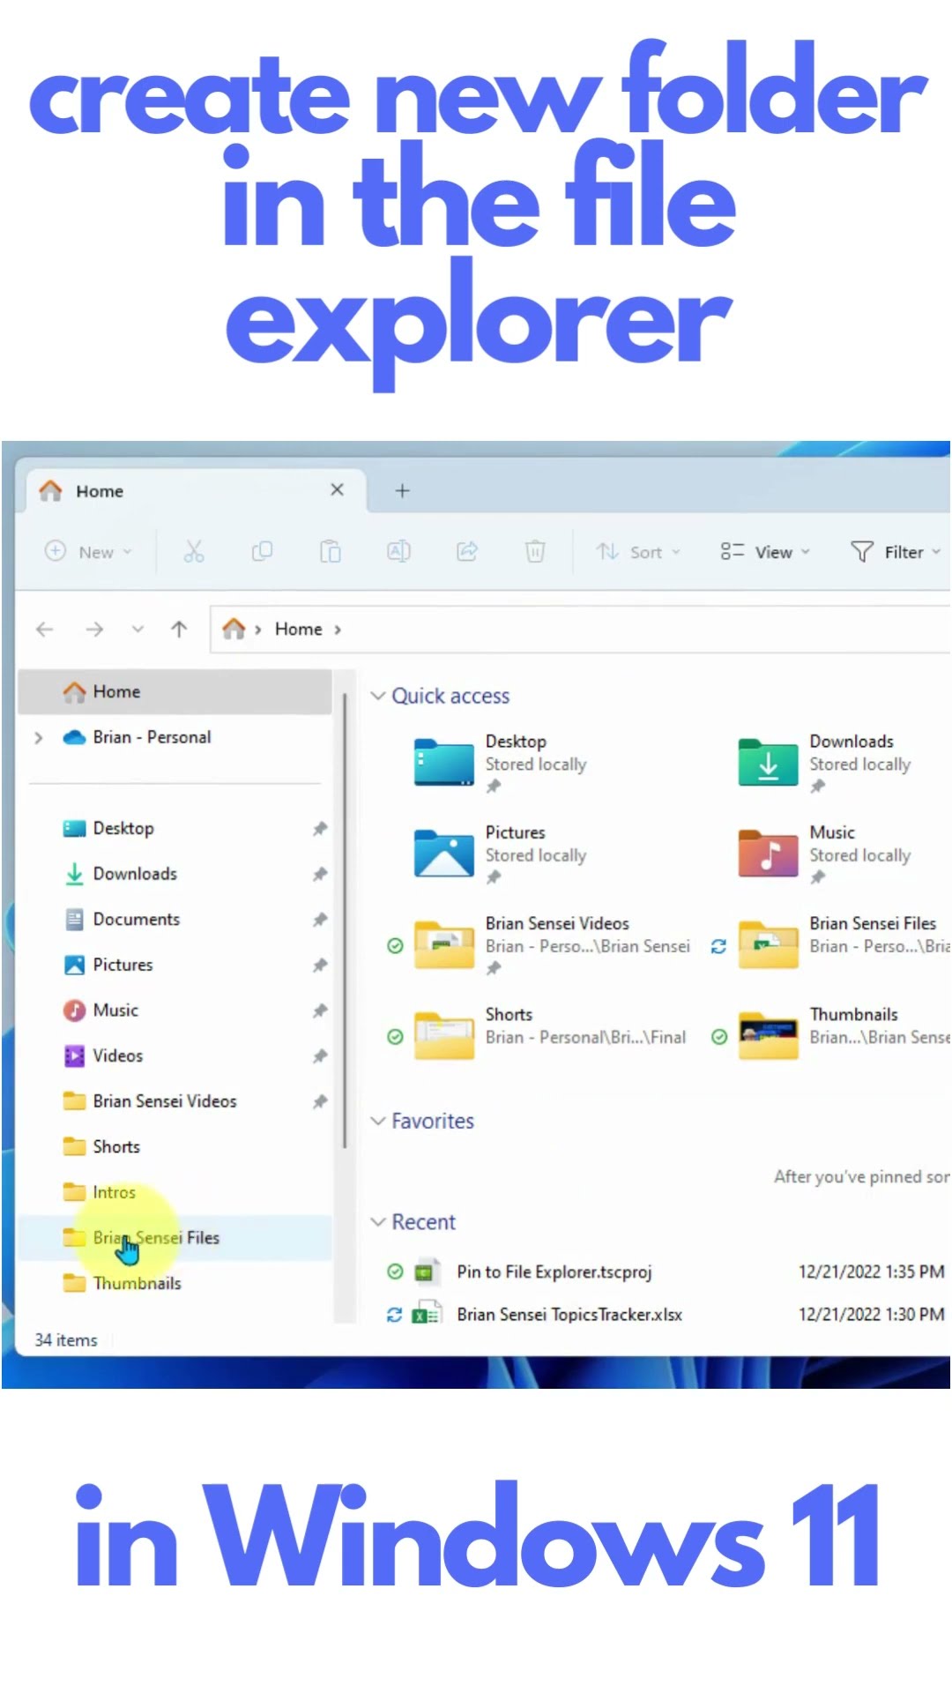The height and width of the screenshot is (1693, 952).
Task: Open Videos in the navigation pane
Action: [x=117, y=1055]
